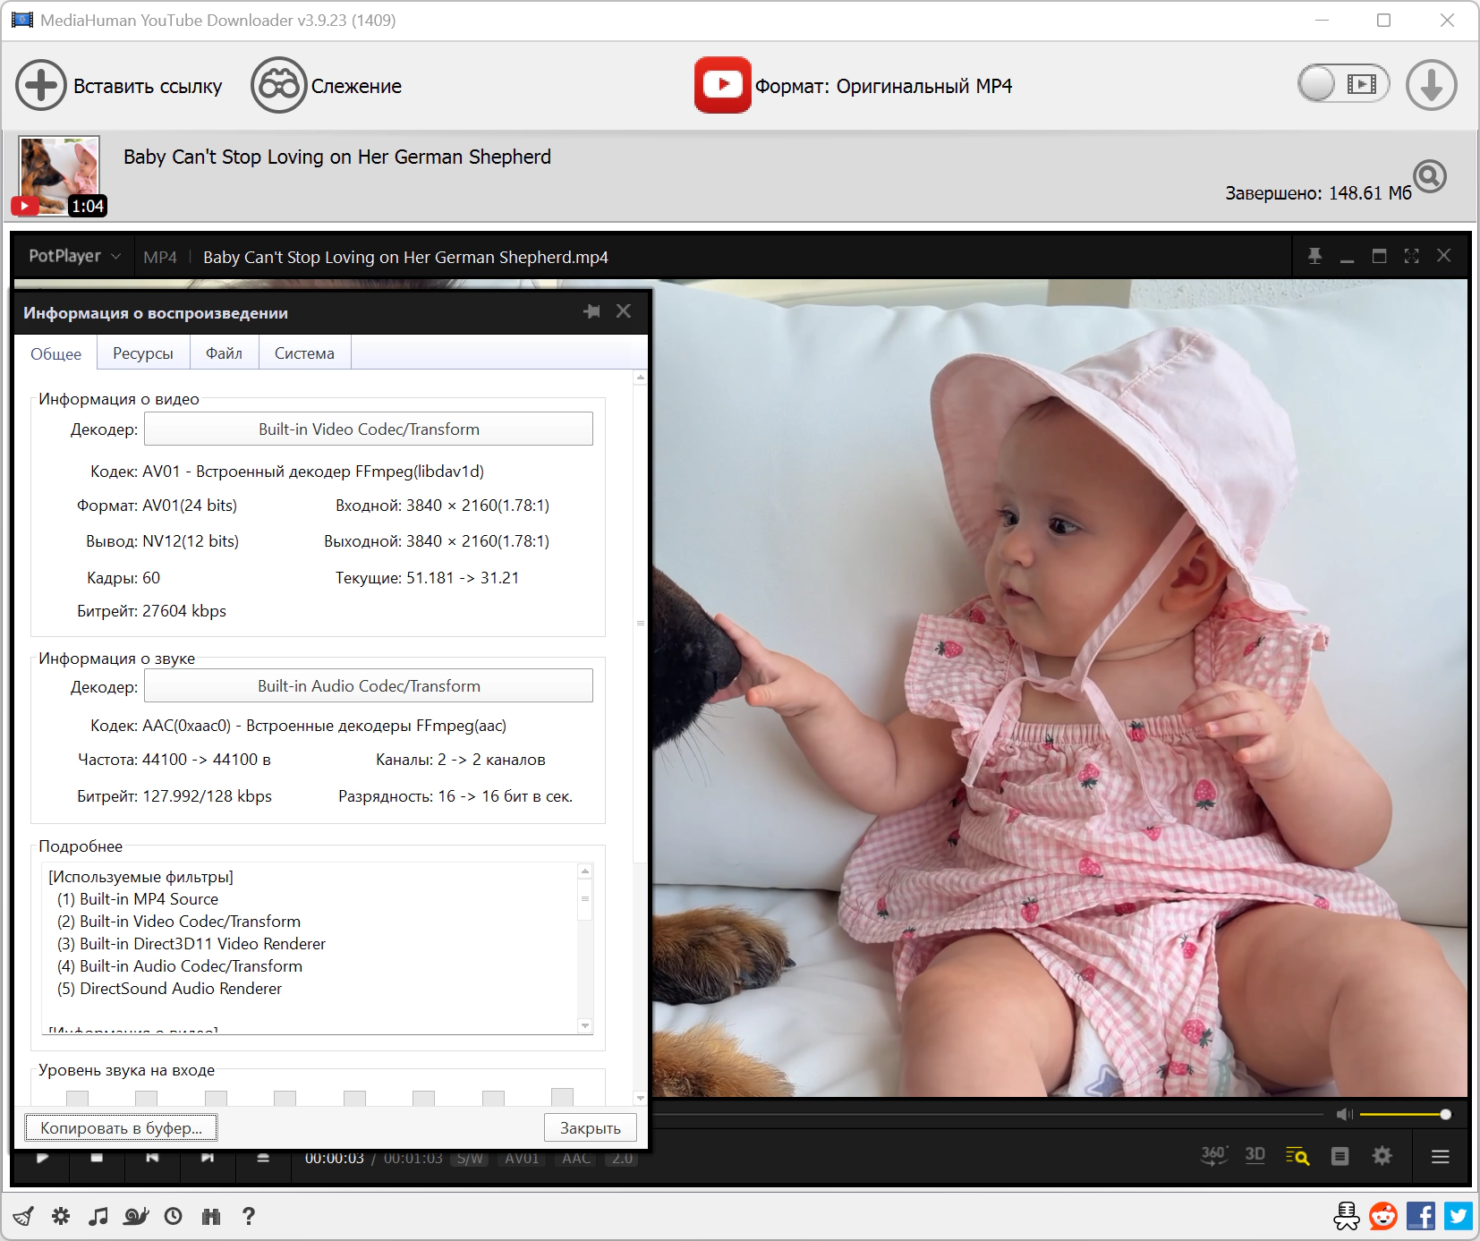Toggle the video mode switch at top right

point(1343,85)
